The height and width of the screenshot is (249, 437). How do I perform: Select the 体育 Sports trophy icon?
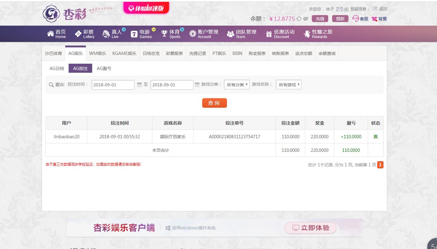[164, 33]
